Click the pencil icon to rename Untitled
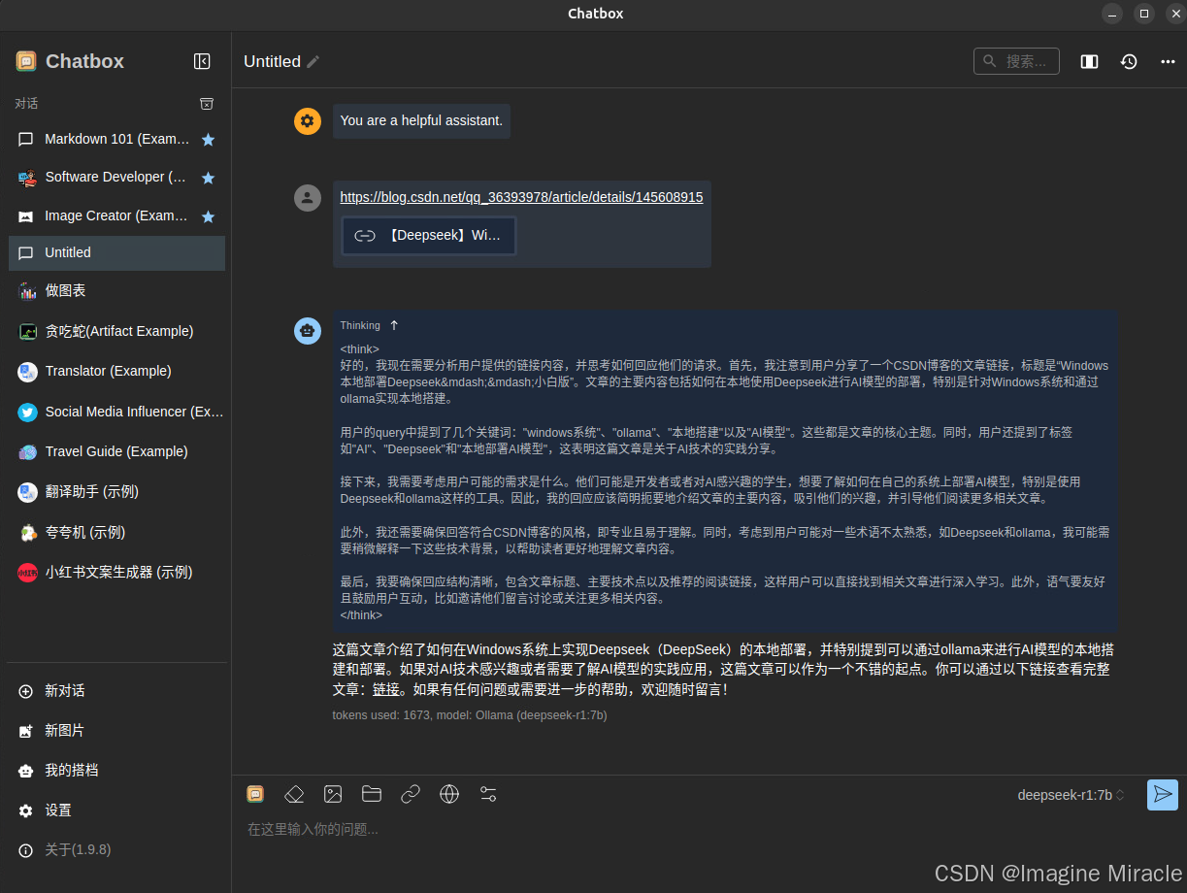1187x893 pixels. tap(313, 61)
